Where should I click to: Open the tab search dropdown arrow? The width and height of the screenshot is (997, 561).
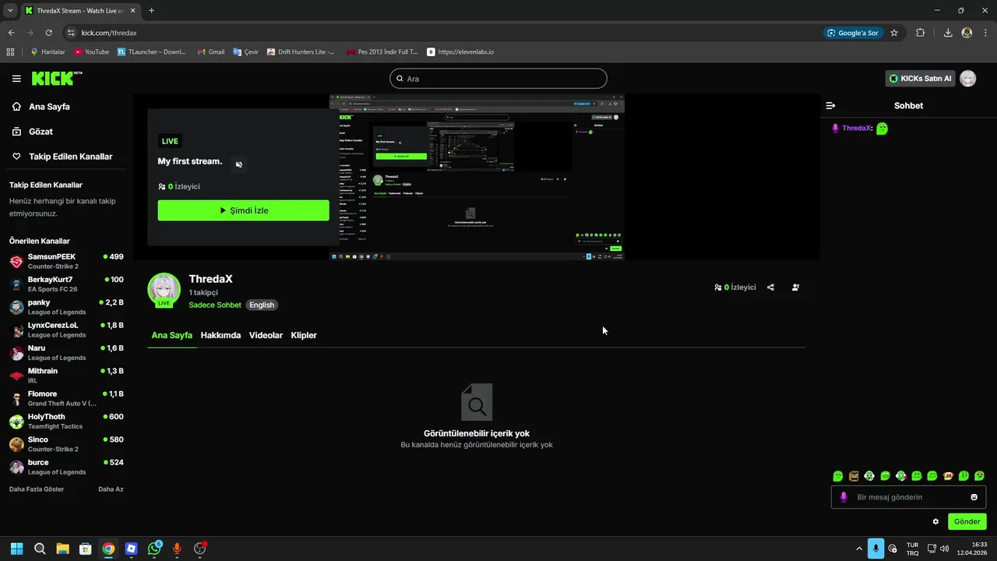(10, 10)
